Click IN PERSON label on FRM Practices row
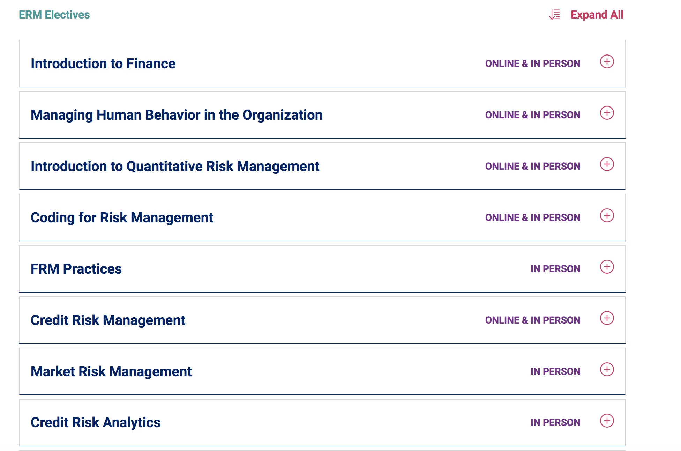 pos(555,269)
